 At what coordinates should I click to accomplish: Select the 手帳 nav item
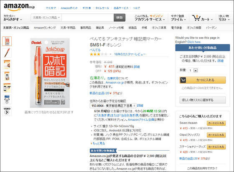point(144,28)
